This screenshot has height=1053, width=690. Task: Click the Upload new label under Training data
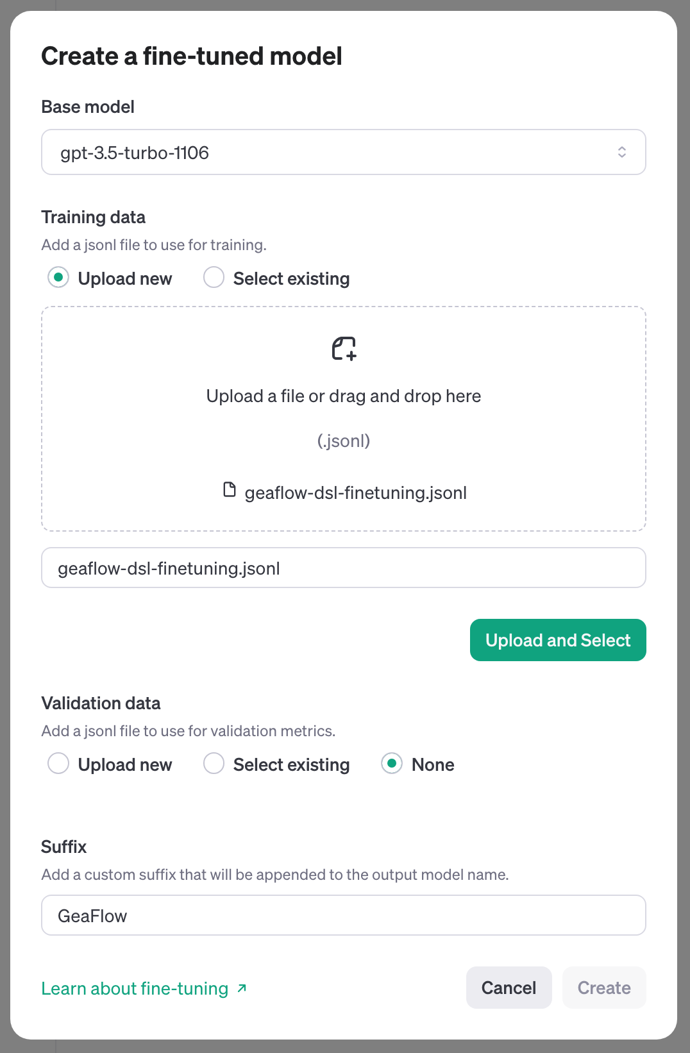(x=125, y=279)
